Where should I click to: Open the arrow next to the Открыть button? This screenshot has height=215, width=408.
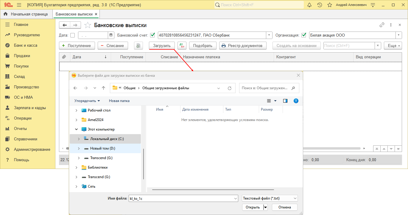tap(265, 207)
